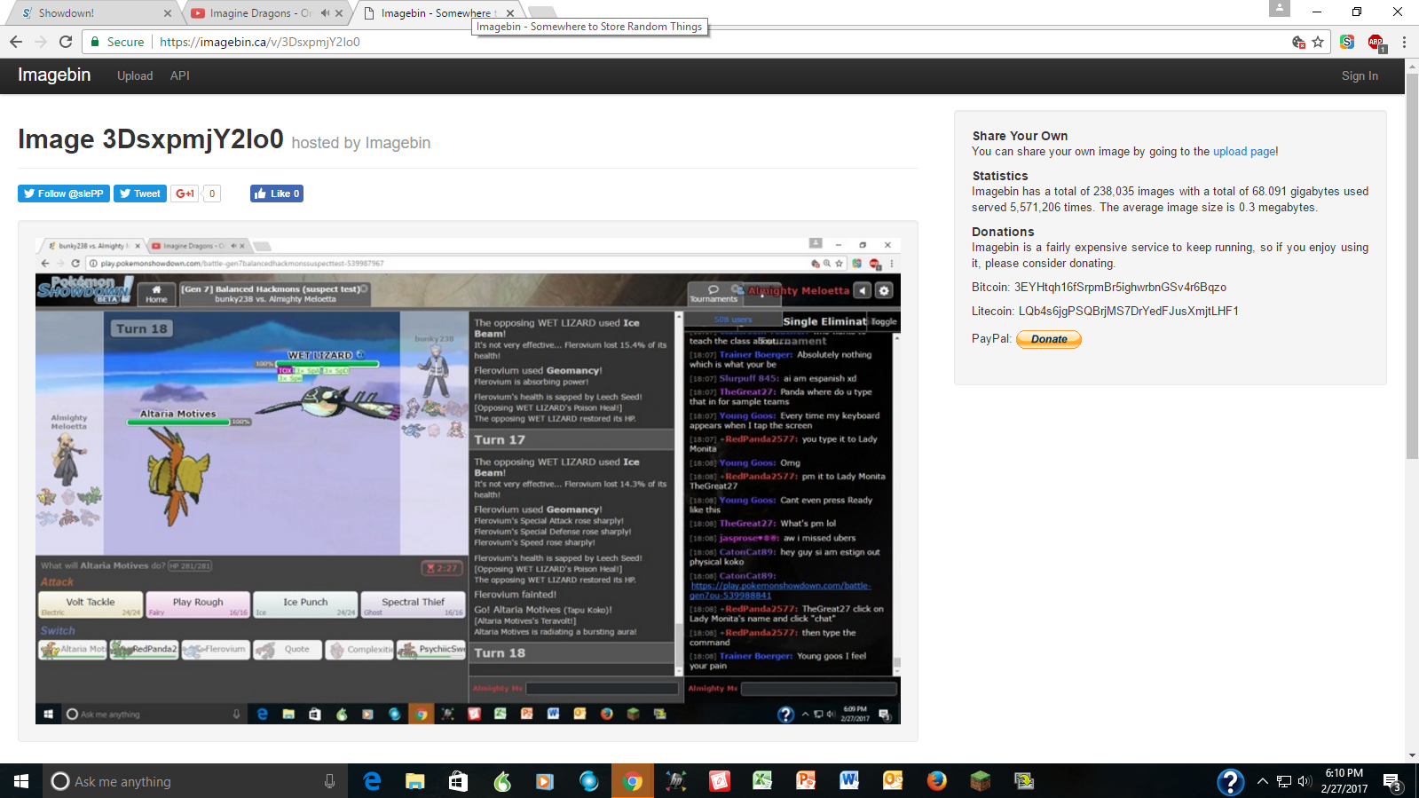
Task: Open the Action Center notifications
Action: click(1392, 782)
